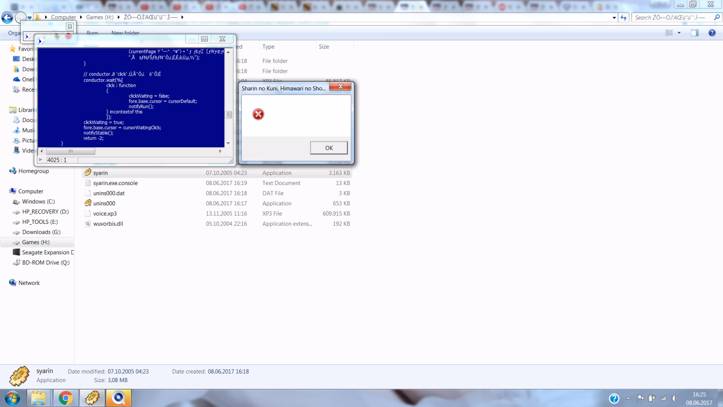Screen dimensions: 723x407
Task: Close the Sharin no Kuni error dialog
Action: tap(341, 86)
